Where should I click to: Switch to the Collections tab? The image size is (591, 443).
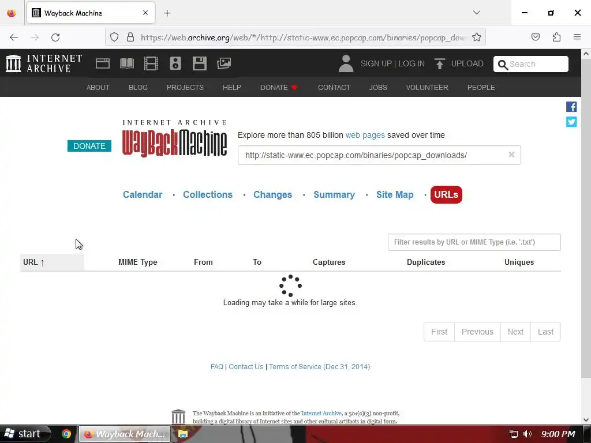click(x=208, y=194)
